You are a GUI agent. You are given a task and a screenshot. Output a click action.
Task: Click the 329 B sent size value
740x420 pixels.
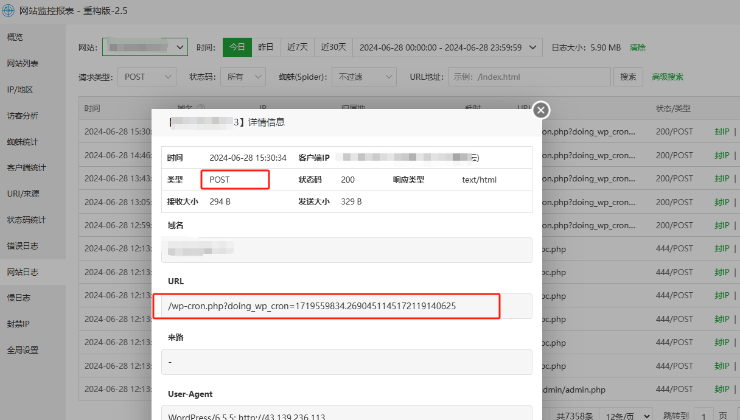pyautogui.click(x=351, y=201)
